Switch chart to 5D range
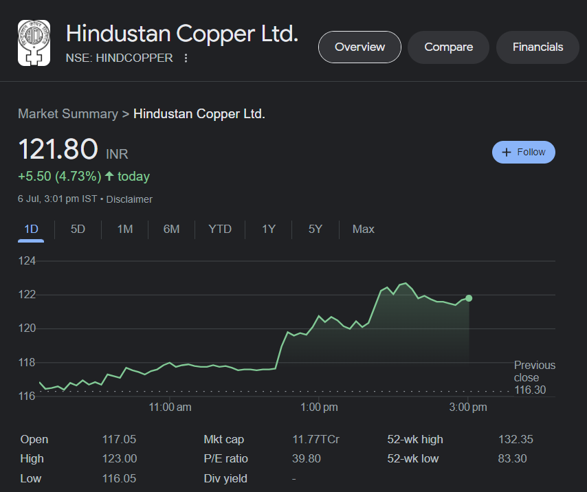The image size is (587, 492). [78, 229]
